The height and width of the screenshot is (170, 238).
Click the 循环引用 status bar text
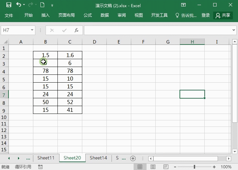[x=23, y=167]
